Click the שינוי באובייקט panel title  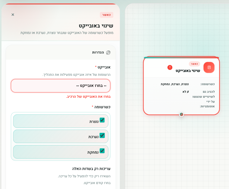[96, 26]
